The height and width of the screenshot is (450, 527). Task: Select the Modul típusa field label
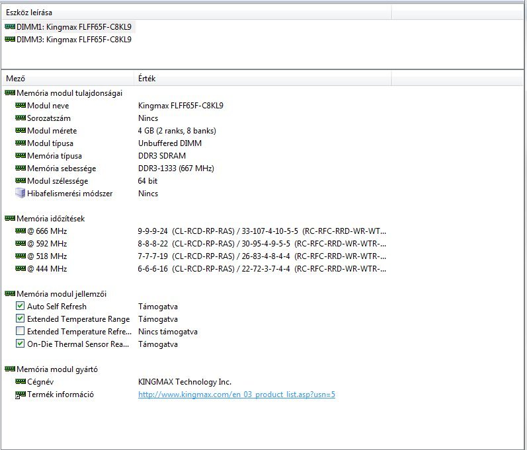point(50,143)
